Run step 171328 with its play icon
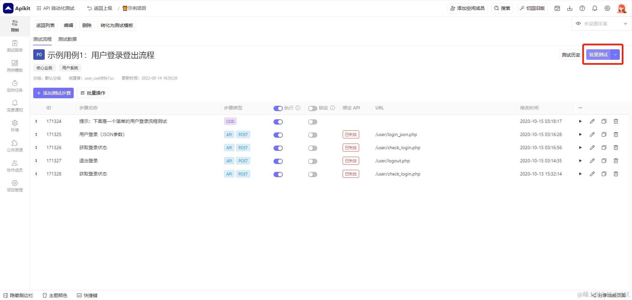 (580, 174)
